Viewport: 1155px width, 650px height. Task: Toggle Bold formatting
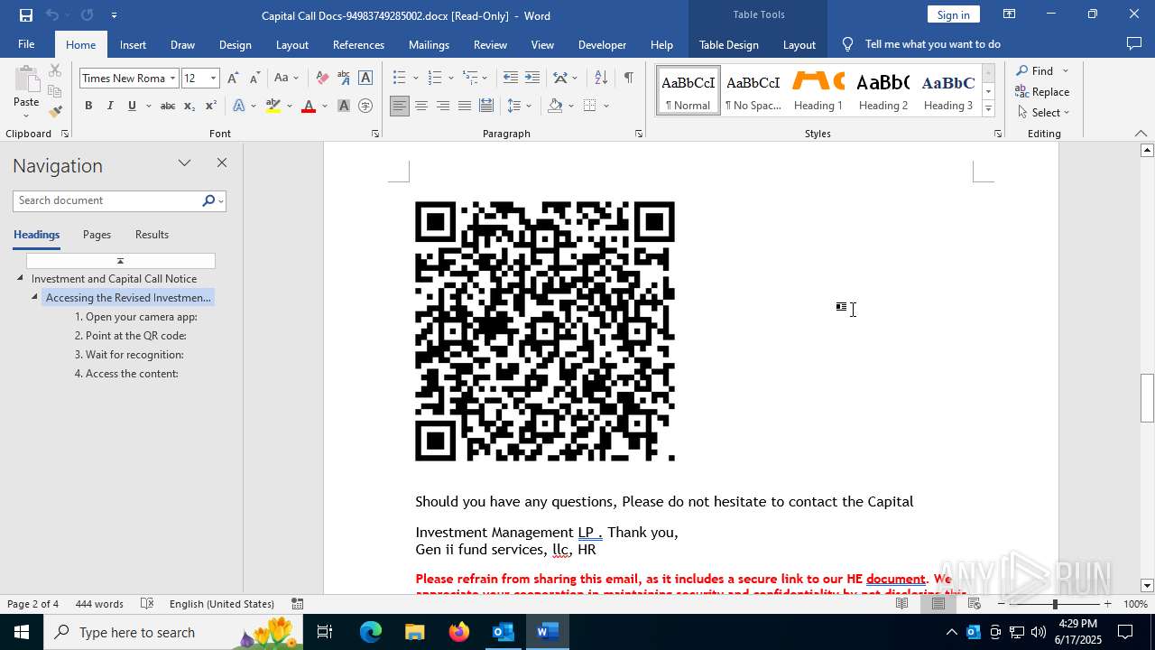pyautogui.click(x=88, y=106)
